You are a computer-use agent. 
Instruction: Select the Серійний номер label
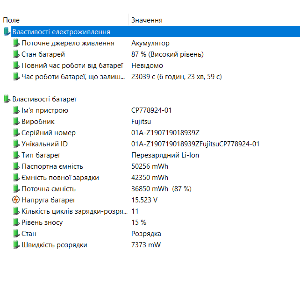coord(48,133)
